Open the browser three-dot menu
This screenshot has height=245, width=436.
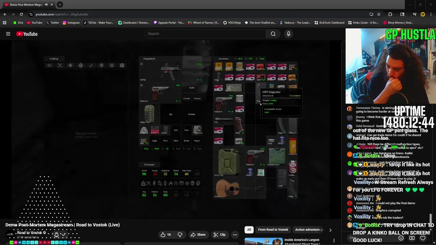tap(431, 14)
